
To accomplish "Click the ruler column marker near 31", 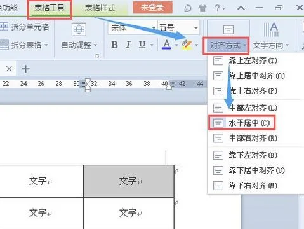I will [x=88, y=85].
